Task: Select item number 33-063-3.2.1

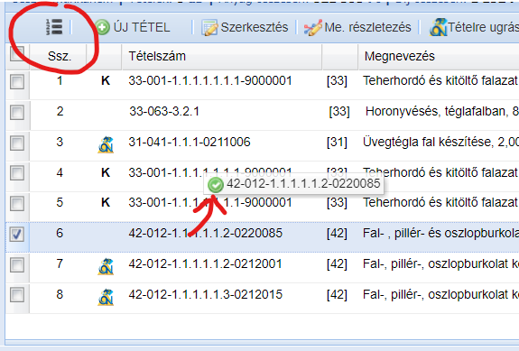Action: [x=164, y=112]
